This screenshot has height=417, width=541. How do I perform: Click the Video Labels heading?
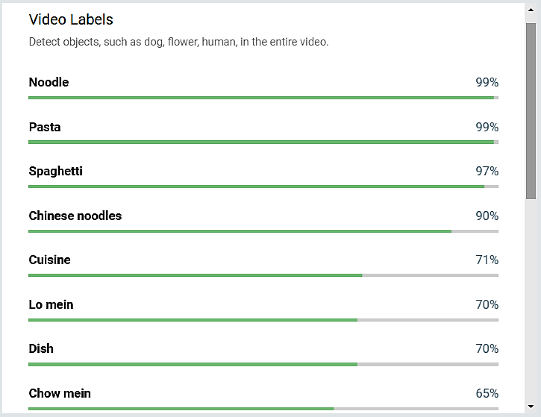click(x=71, y=19)
